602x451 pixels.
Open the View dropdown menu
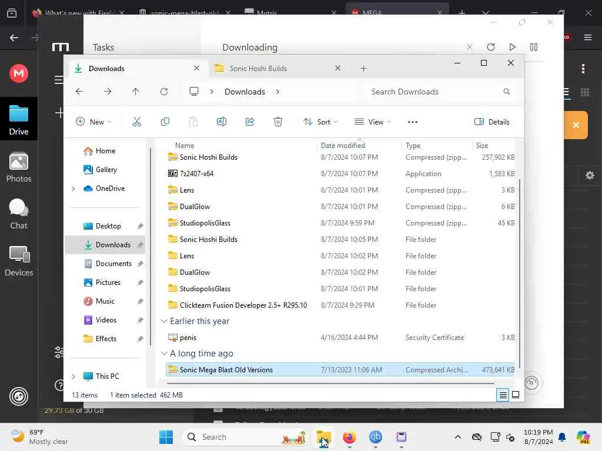(372, 122)
